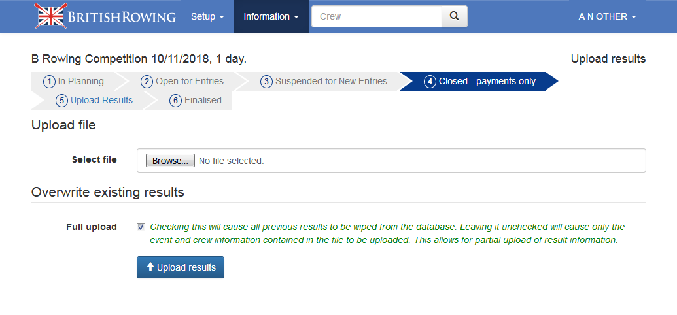The image size is (677, 315).
Task: Switch to the Finalised stage tab
Action: click(x=203, y=100)
